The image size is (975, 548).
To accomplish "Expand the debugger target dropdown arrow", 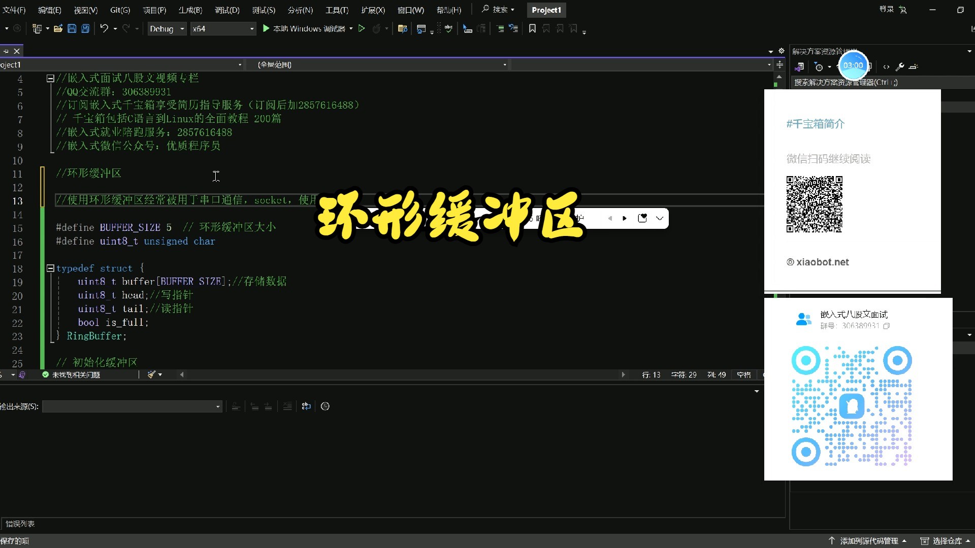I will click(x=351, y=29).
